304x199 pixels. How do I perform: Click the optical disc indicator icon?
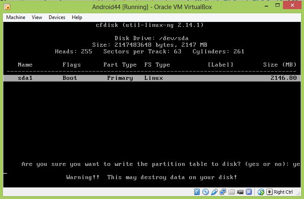(x=205, y=192)
